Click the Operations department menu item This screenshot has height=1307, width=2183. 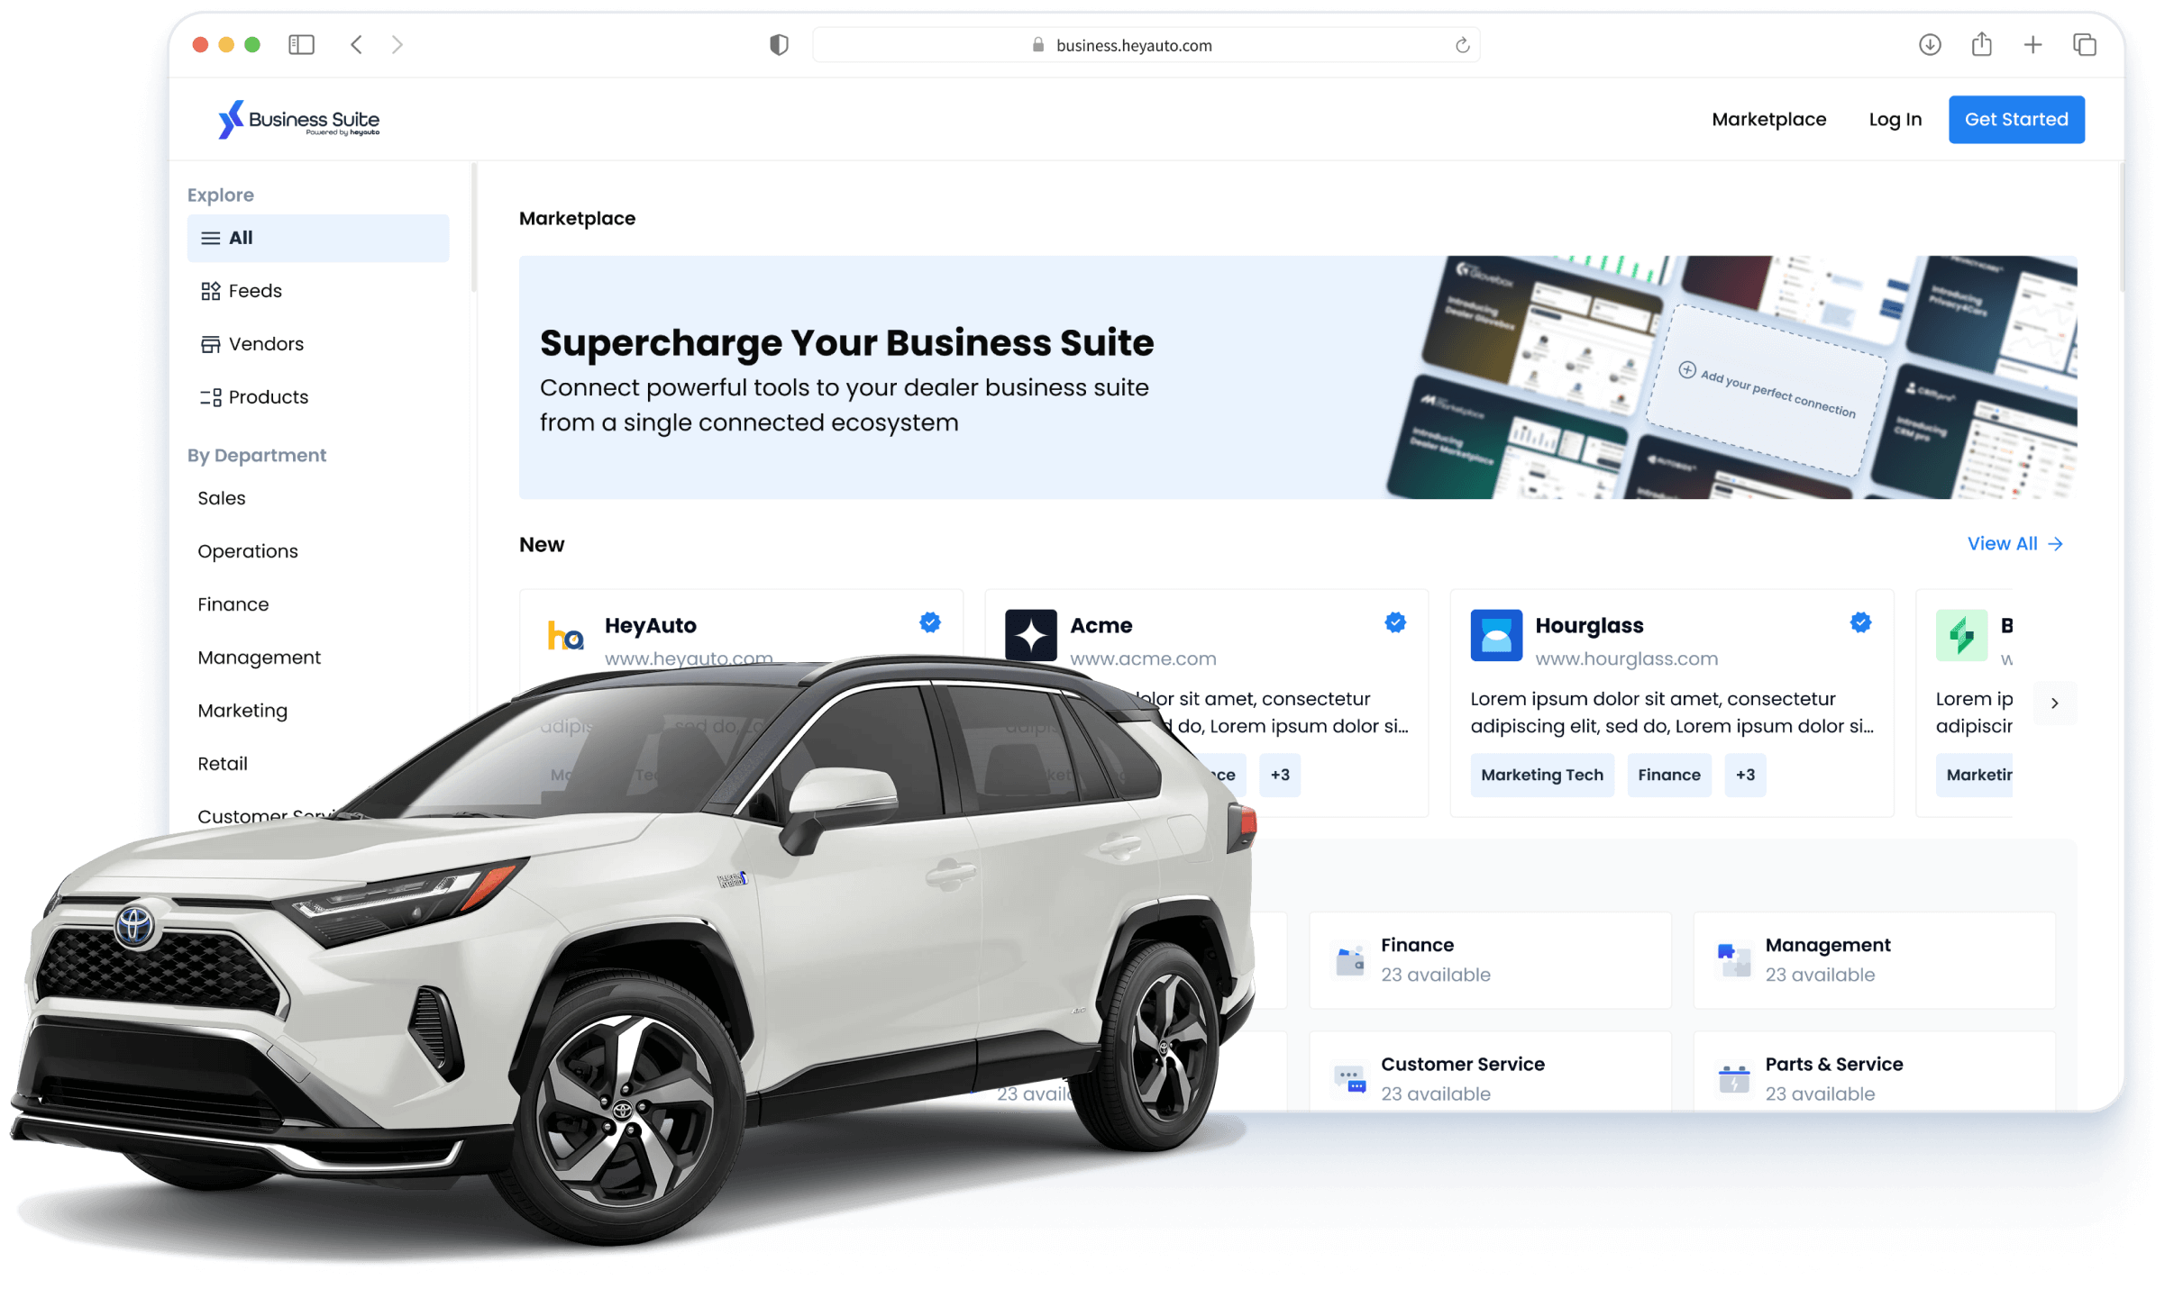248,550
